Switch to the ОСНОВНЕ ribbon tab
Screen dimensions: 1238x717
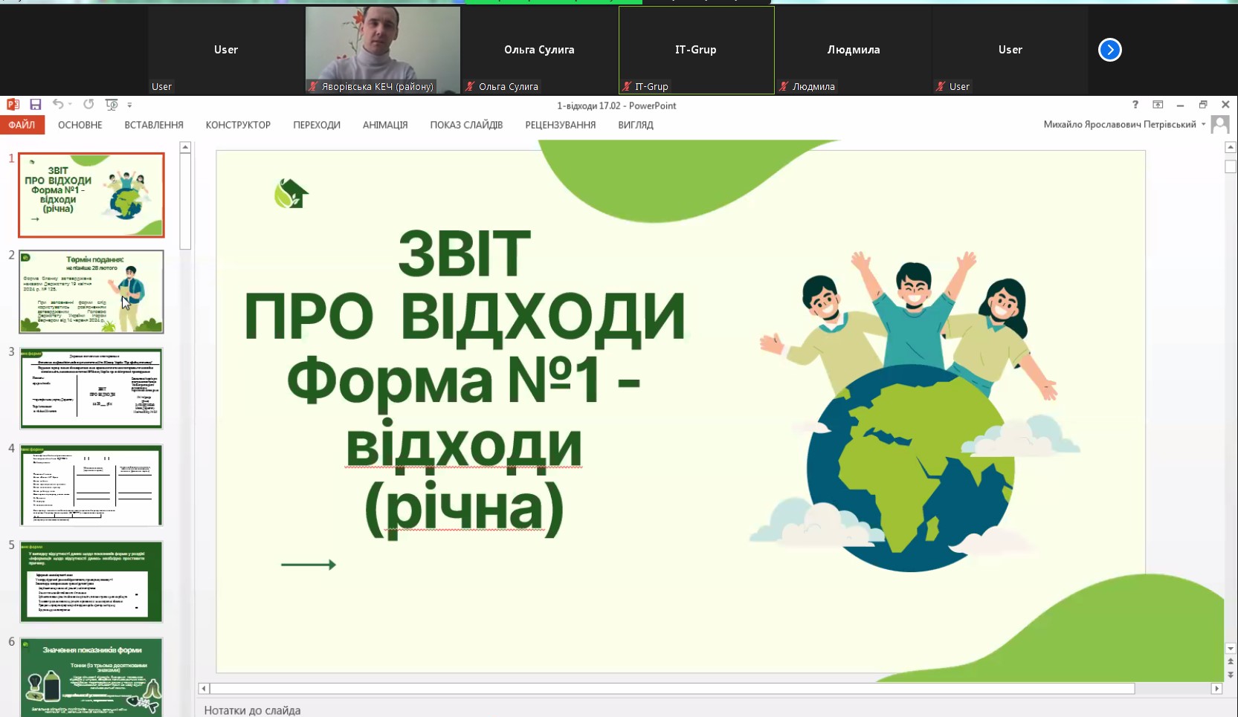[80, 125]
